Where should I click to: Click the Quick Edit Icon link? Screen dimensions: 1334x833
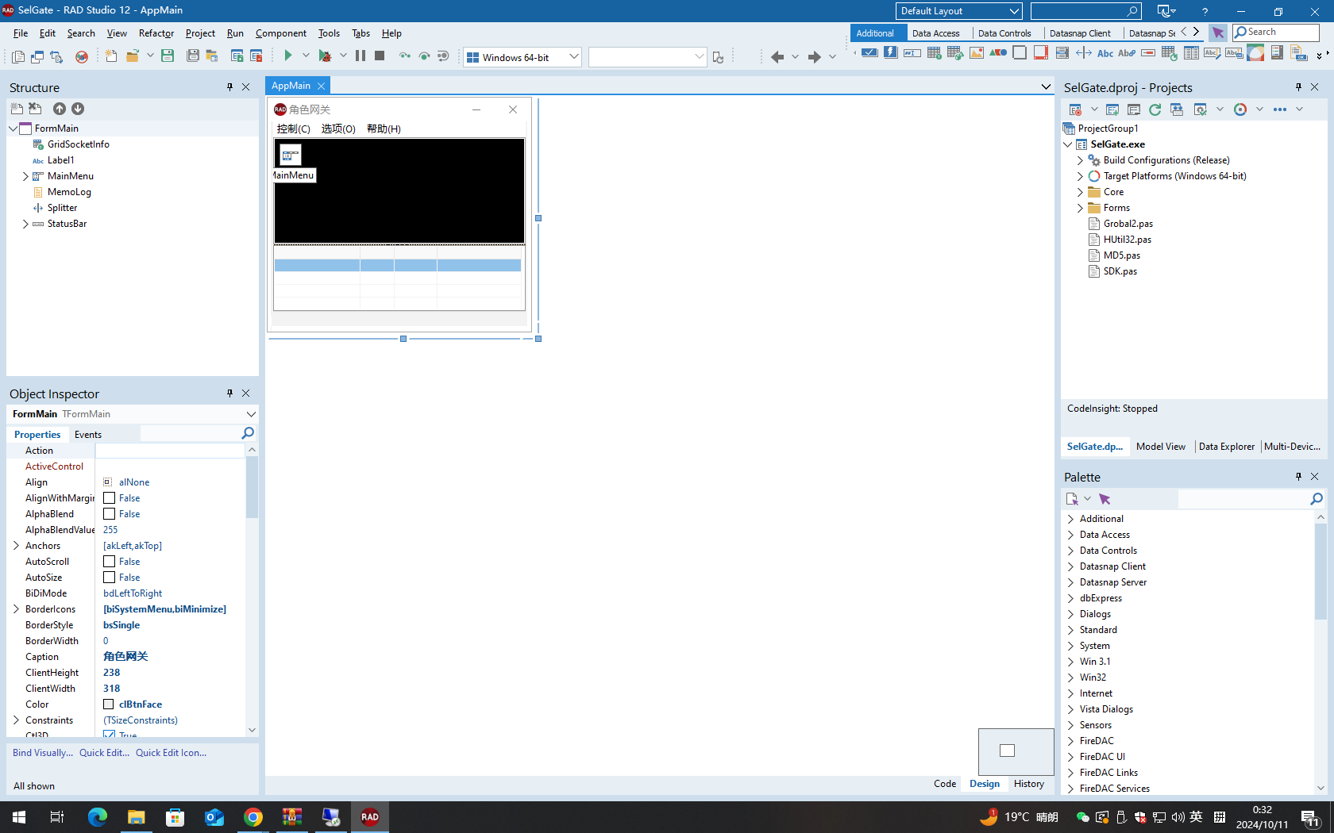coord(171,753)
